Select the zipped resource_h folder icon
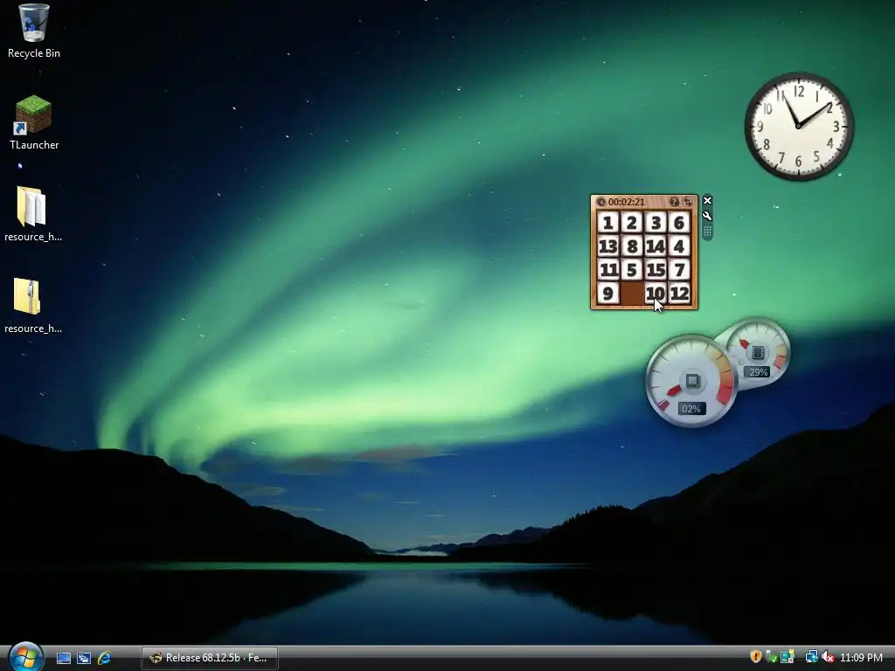This screenshot has width=895, height=671. [x=32, y=307]
